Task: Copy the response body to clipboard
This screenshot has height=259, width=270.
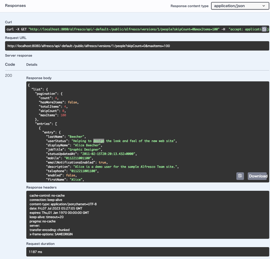Action: pyautogui.click(x=240, y=176)
